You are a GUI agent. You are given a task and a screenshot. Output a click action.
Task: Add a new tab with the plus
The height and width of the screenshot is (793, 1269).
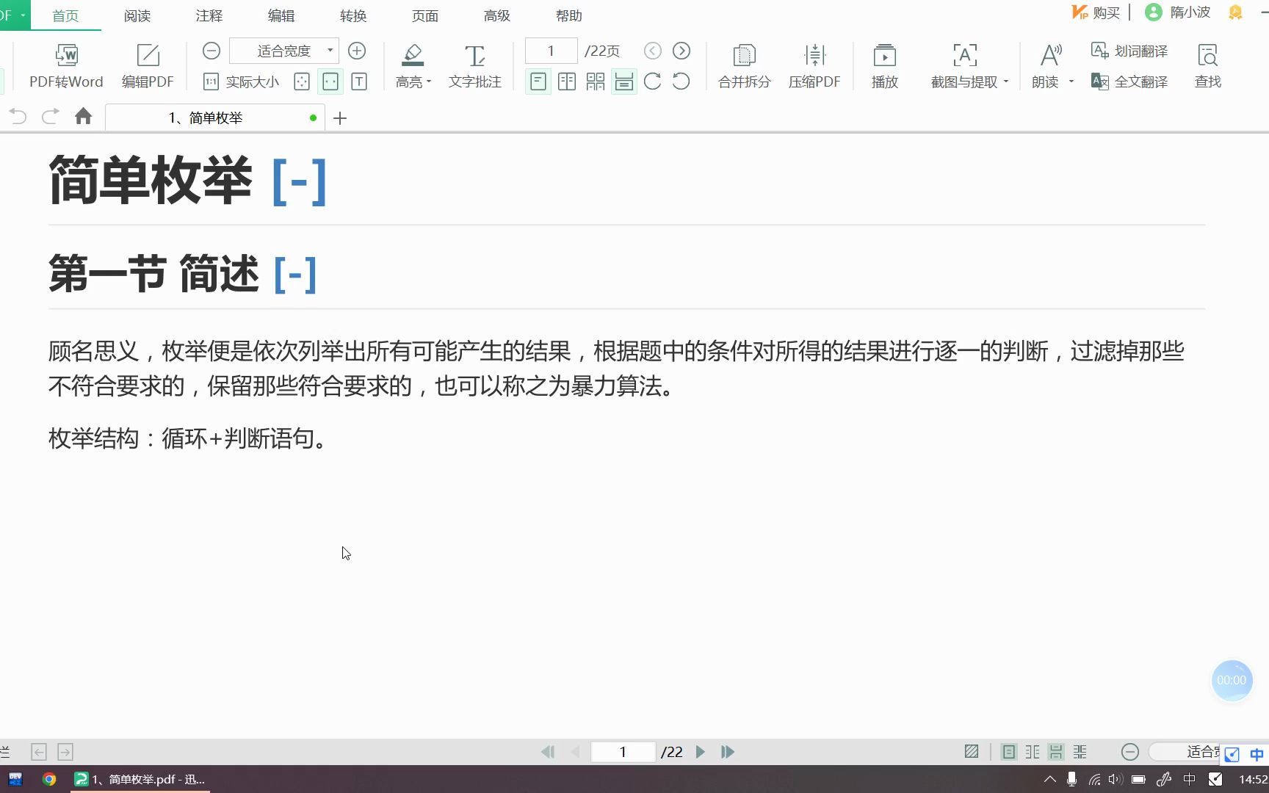pos(340,118)
